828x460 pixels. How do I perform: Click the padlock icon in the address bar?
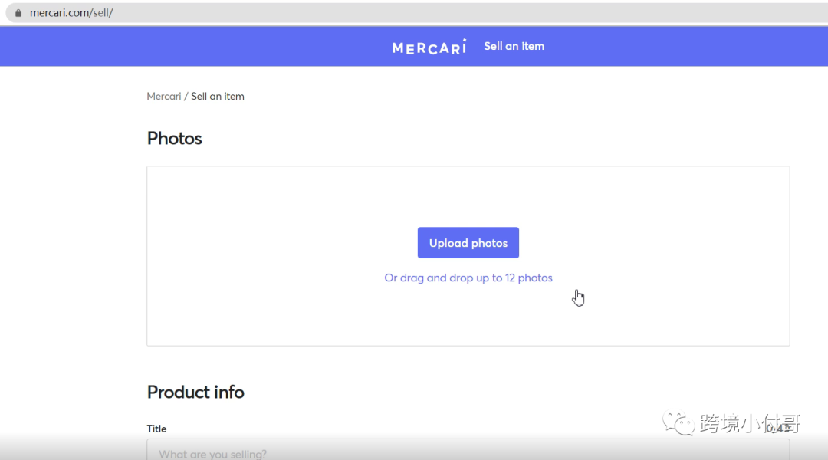click(18, 13)
